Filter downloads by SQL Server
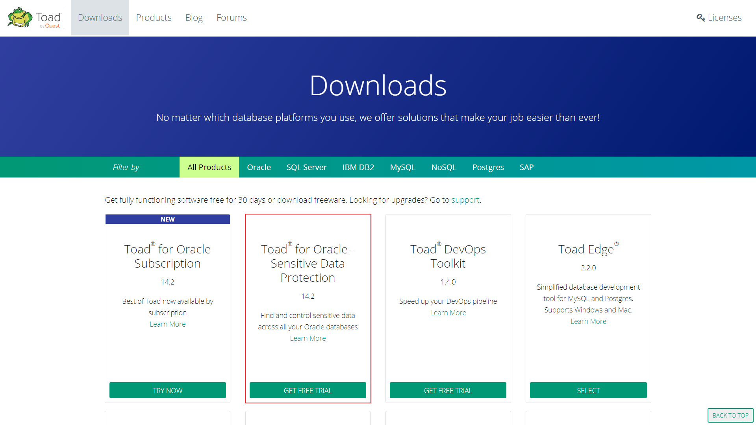 point(306,167)
